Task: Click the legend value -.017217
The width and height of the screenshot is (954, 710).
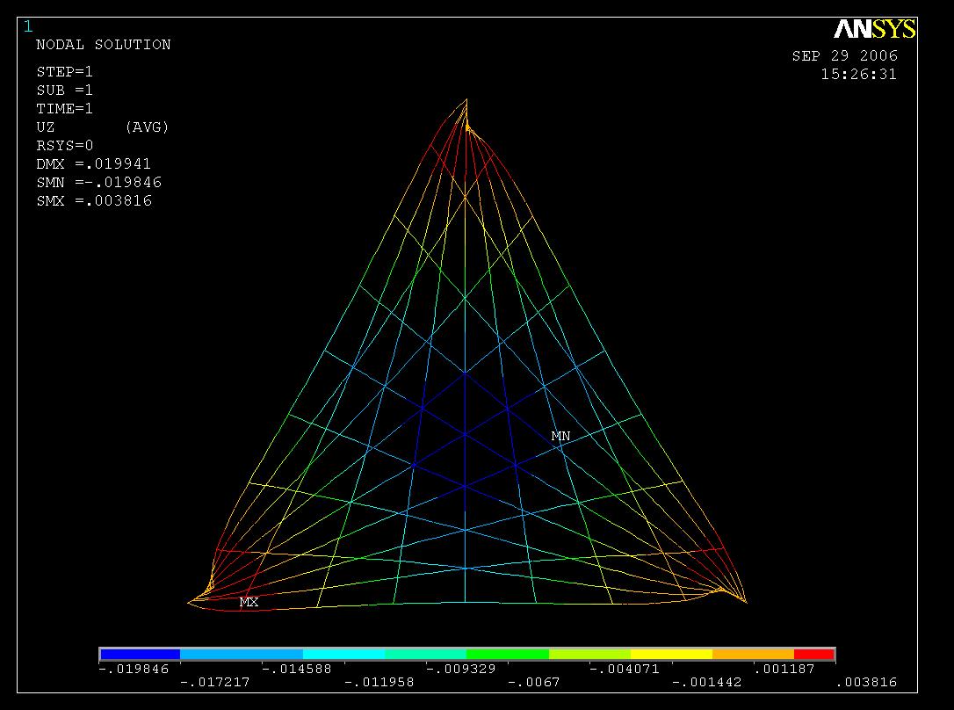Action: 215,683
